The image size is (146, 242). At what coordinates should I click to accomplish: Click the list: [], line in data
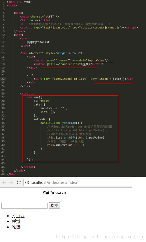[x=48, y=112]
